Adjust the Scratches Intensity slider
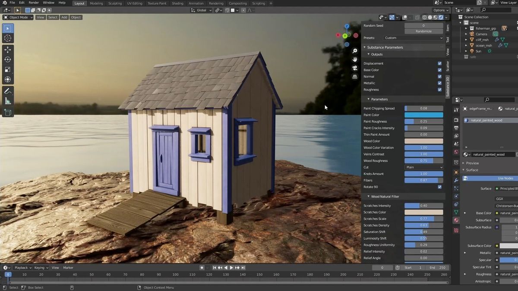This screenshot has width=518, height=291. click(x=423, y=206)
